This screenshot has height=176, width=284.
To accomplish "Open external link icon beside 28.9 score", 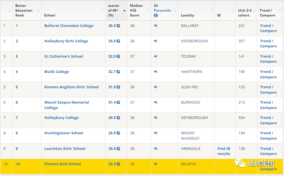I will coord(118,133).
